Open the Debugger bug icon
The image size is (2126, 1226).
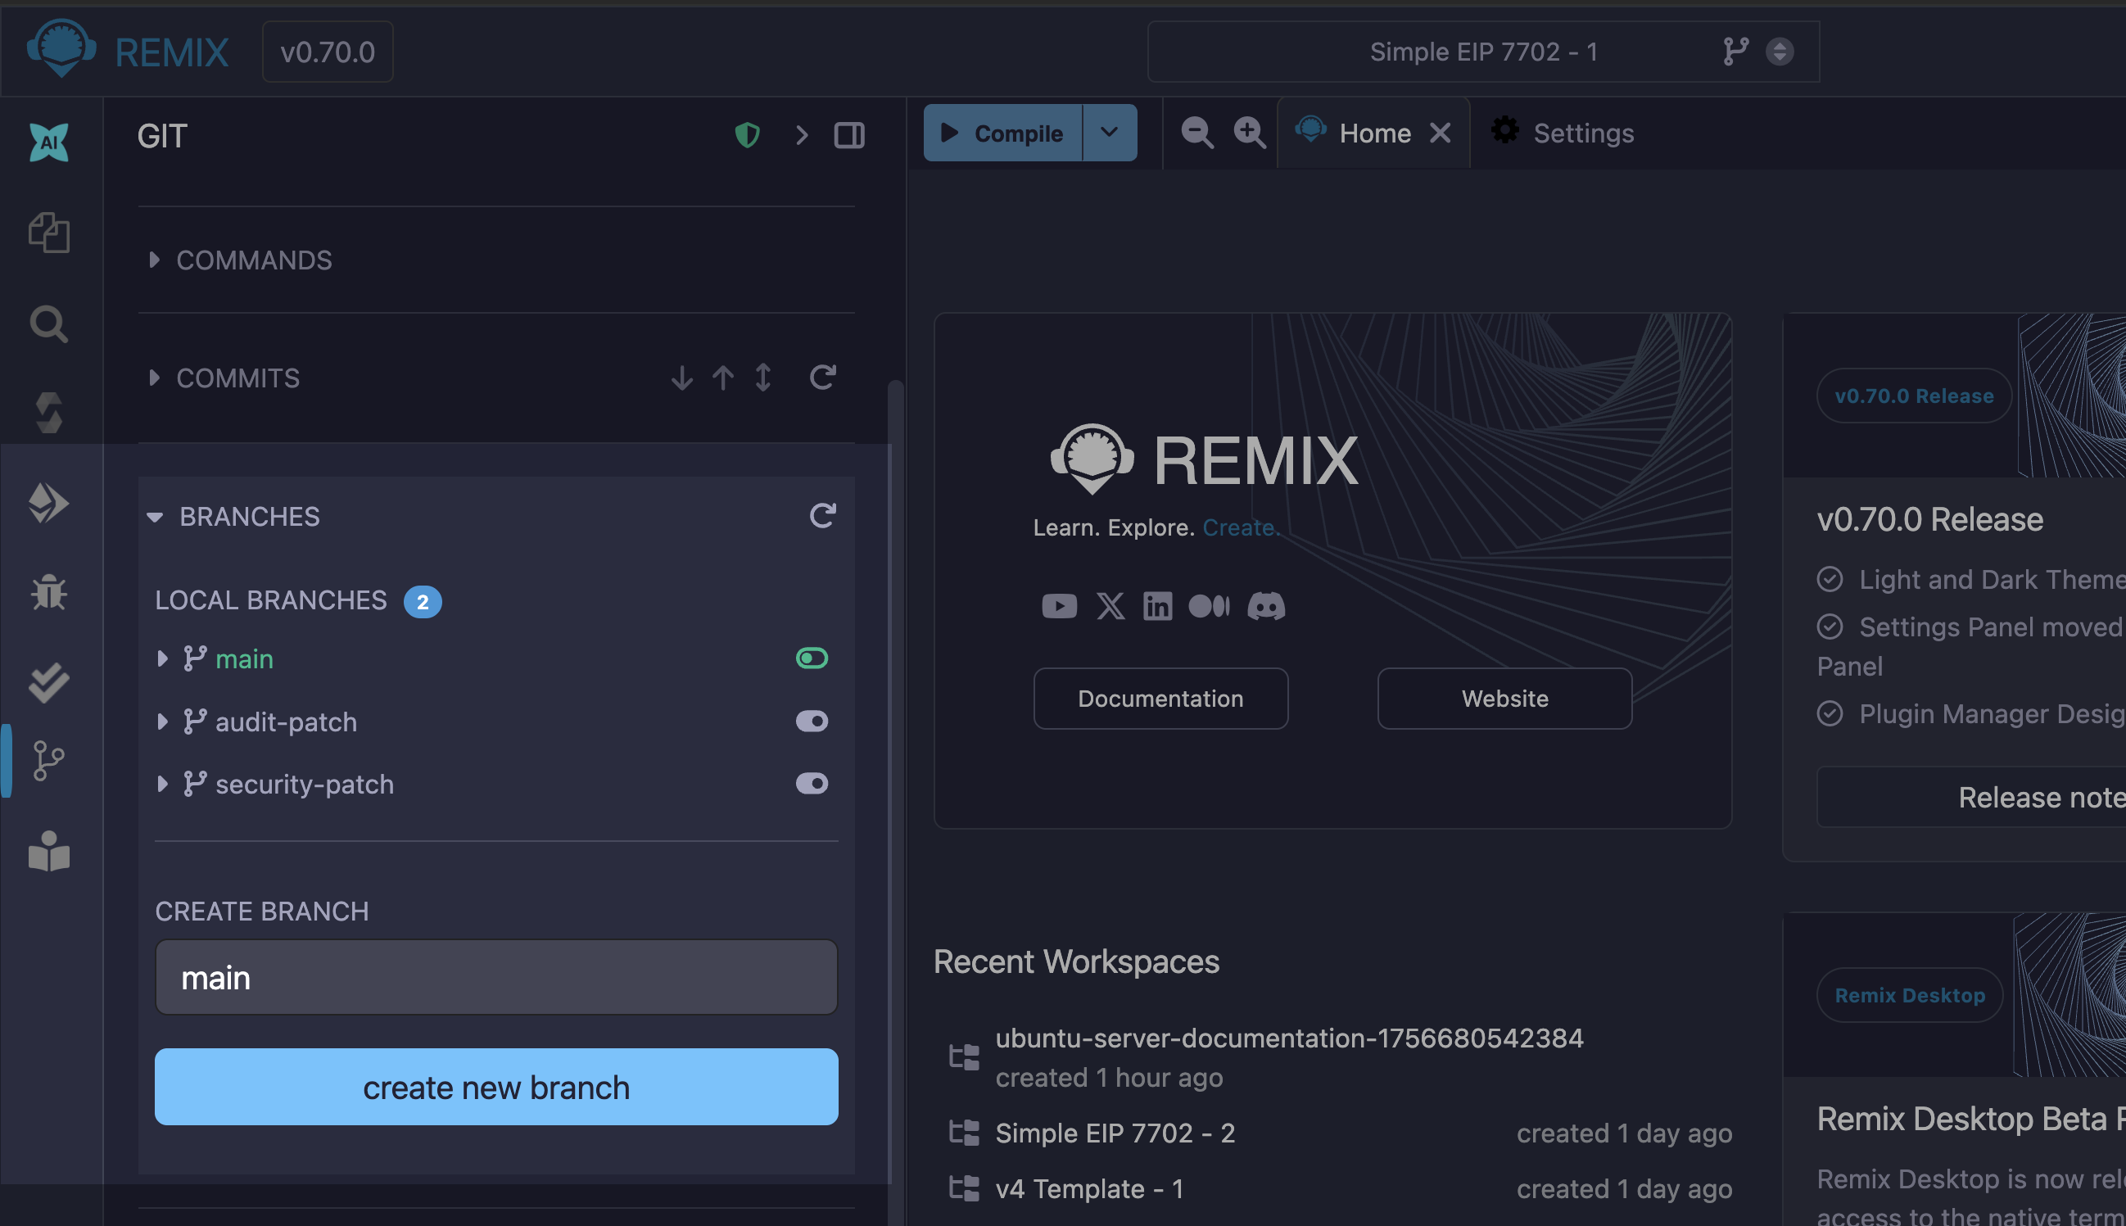[49, 592]
